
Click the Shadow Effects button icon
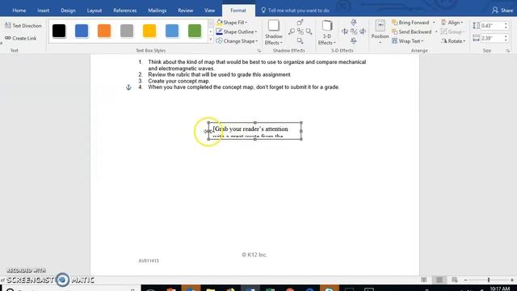click(x=273, y=26)
